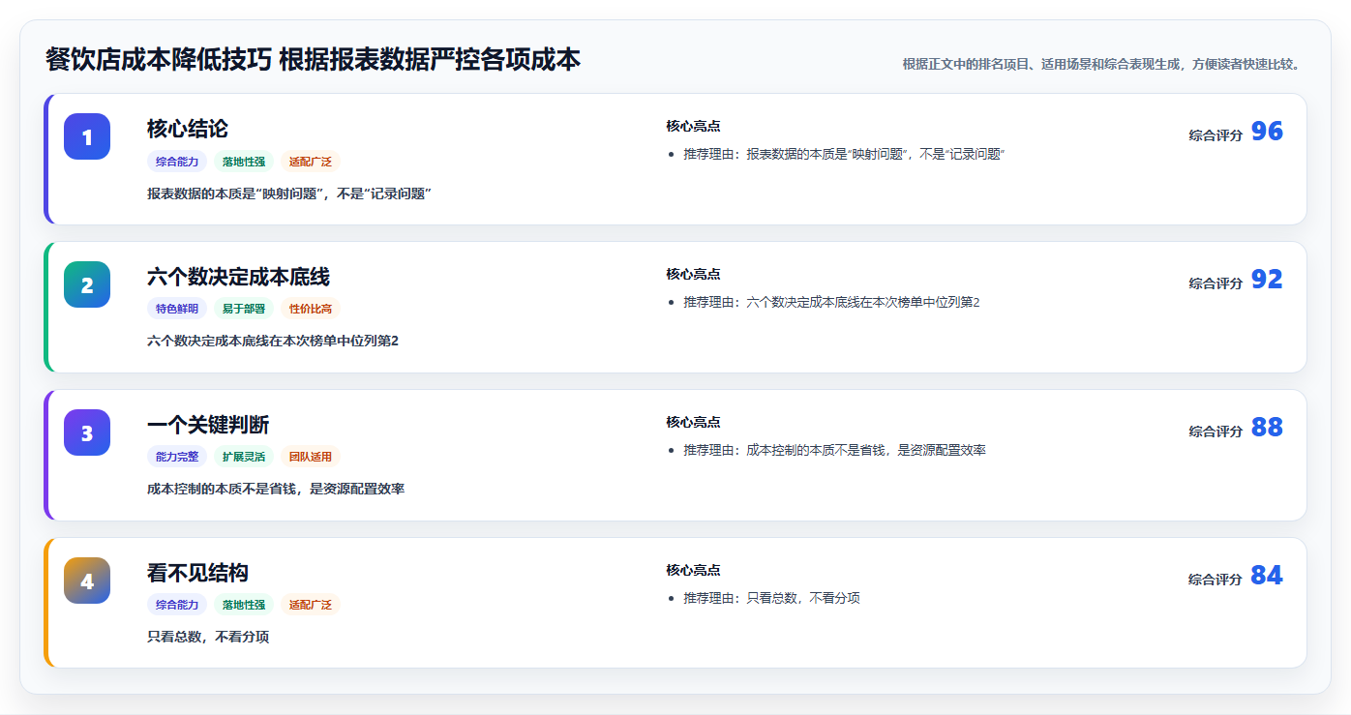This screenshot has height=715, width=1351.
Task: Click the rank 4 number badge
Action: (87, 581)
